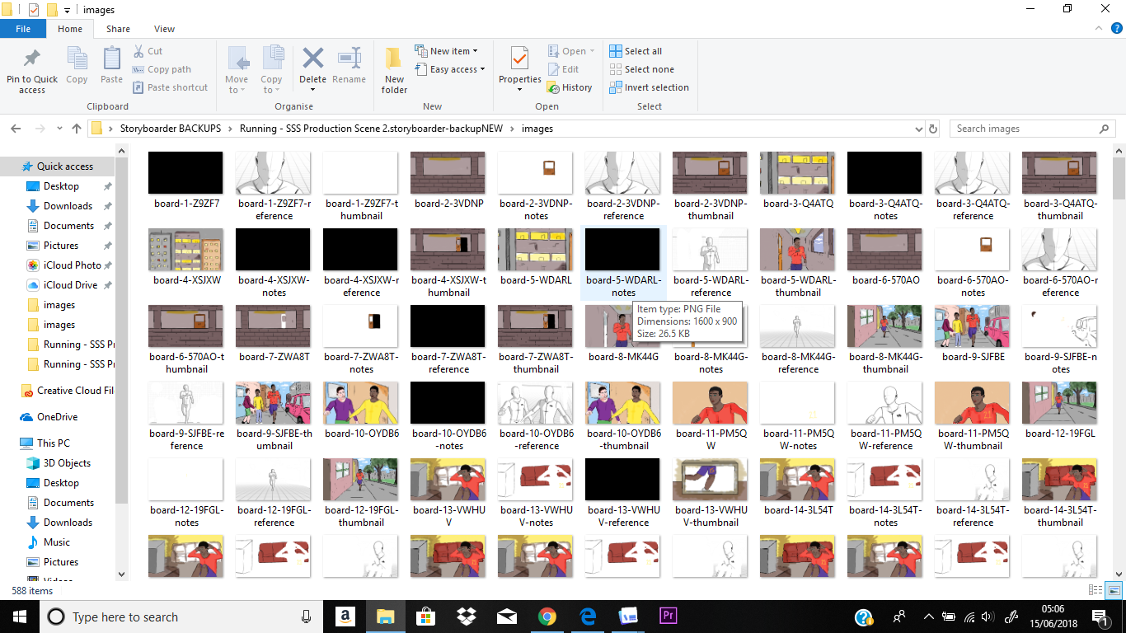1126x633 pixels.
Task: Click the Select all icon
Action: (x=614, y=50)
